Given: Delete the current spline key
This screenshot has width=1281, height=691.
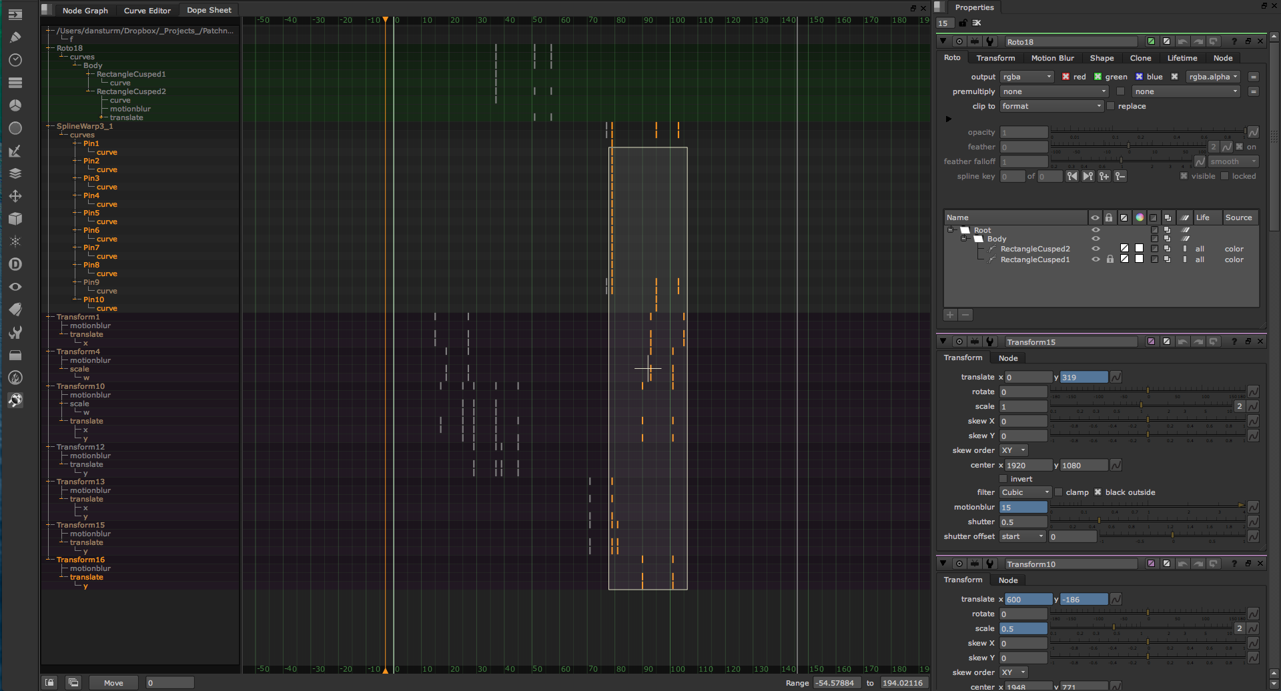Looking at the screenshot, I should tap(1120, 176).
